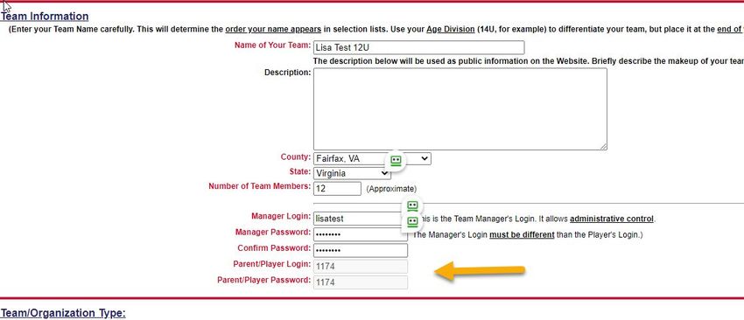Click the Parent/Player Login field
Screen dimensions: 744x320
[x=360, y=267]
